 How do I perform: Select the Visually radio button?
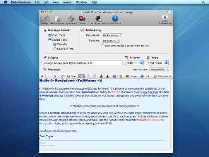(x=55, y=44)
